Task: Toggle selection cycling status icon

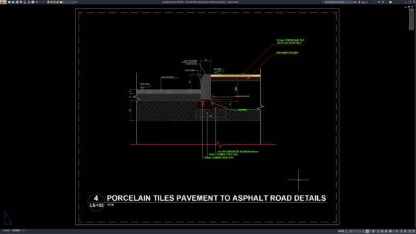Action: pos(378,231)
